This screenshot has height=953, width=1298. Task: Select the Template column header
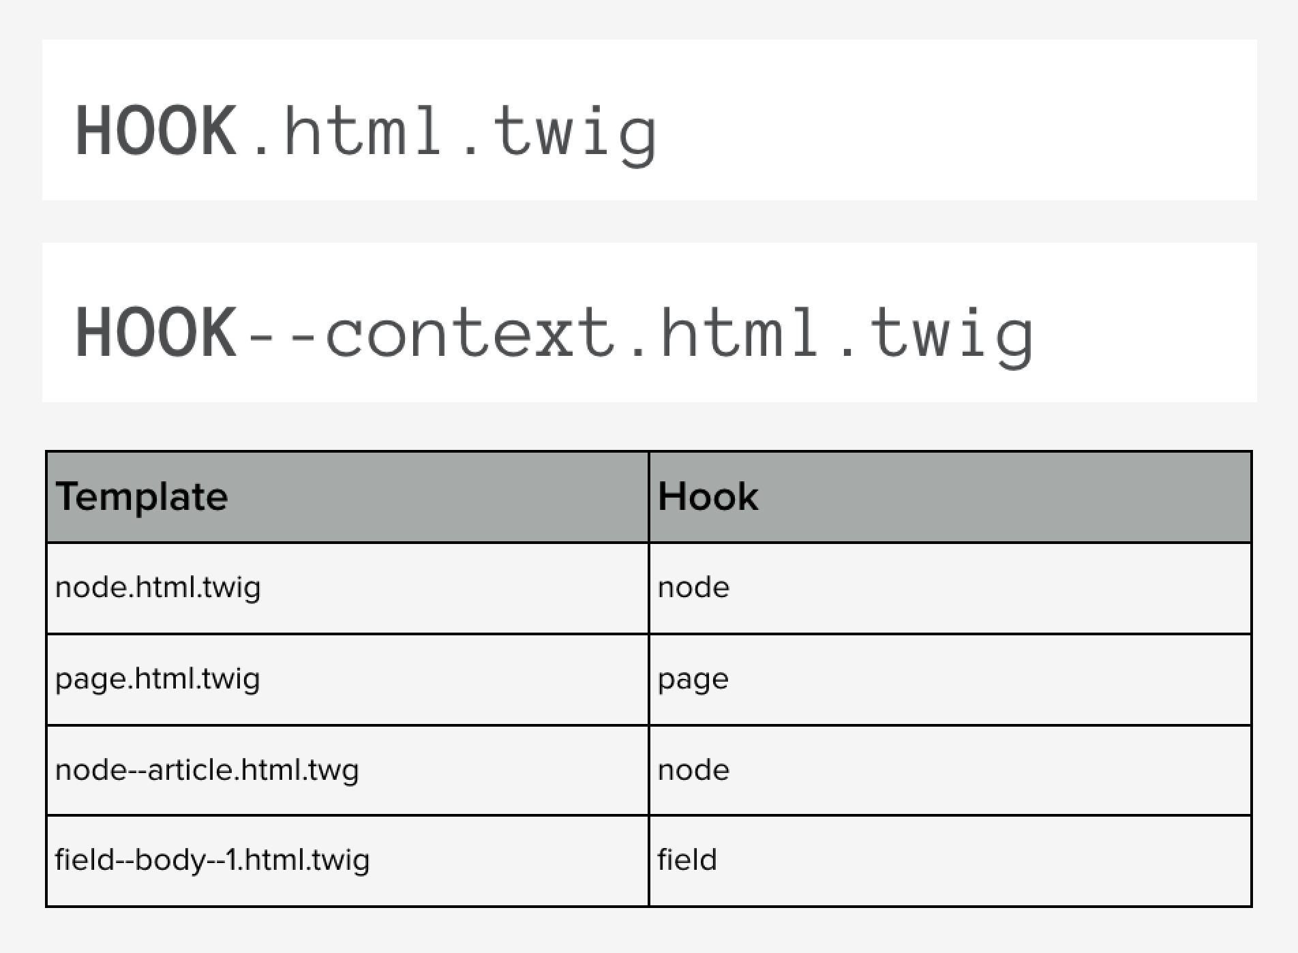point(142,496)
